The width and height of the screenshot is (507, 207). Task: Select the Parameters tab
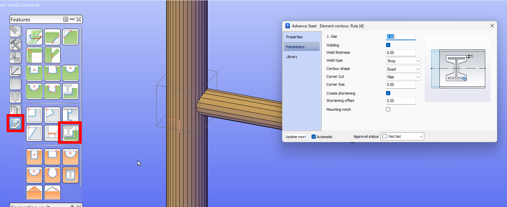302,47
